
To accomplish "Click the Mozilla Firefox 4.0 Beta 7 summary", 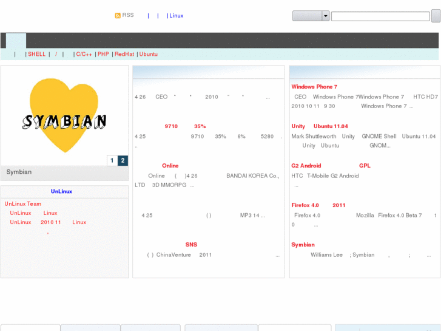I will pyautogui.click(x=364, y=220).
